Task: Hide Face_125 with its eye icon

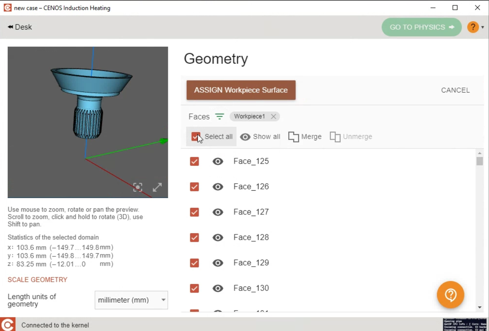Action: click(x=218, y=162)
